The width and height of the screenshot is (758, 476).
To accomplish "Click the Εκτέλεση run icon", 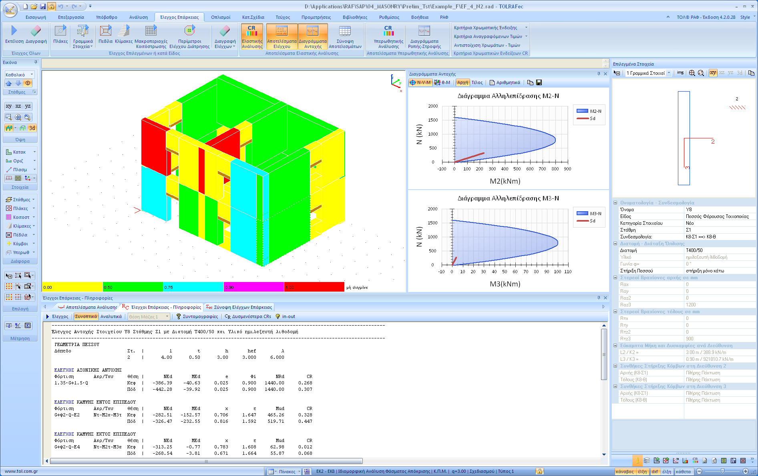I will point(14,31).
